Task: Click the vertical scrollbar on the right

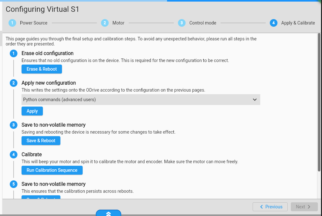Action: 319,102
